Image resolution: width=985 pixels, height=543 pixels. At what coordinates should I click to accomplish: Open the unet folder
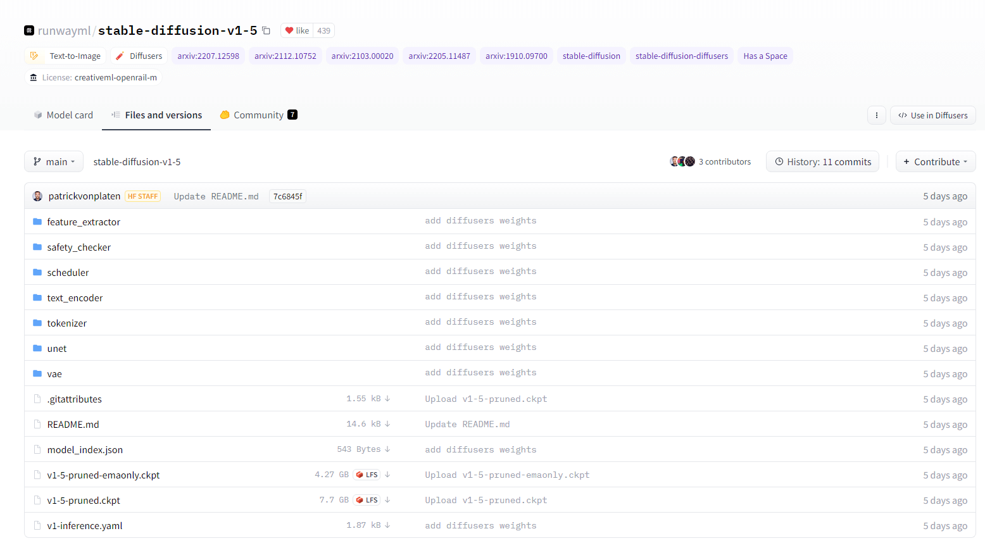(x=56, y=349)
